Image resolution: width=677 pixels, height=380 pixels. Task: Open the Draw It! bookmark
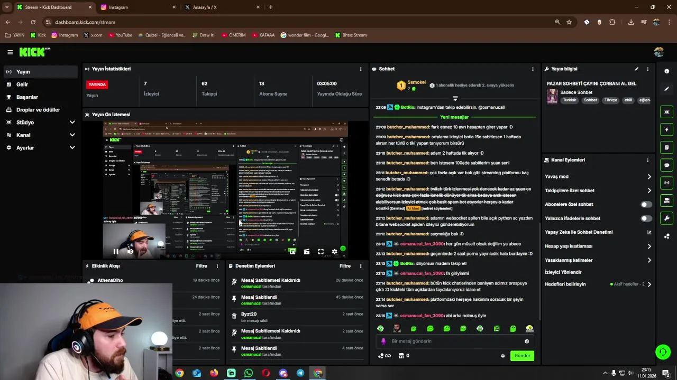tap(203, 35)
